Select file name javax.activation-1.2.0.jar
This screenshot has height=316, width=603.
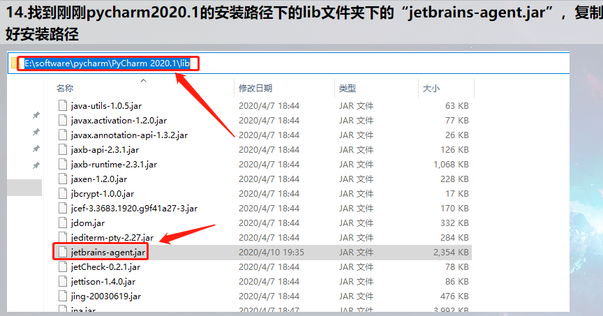pos(119,121)
